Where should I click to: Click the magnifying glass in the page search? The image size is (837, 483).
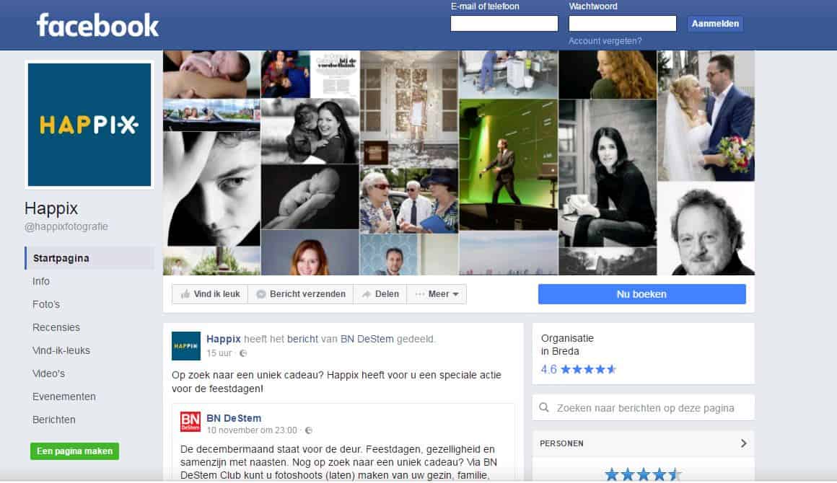tap(545, 407)
